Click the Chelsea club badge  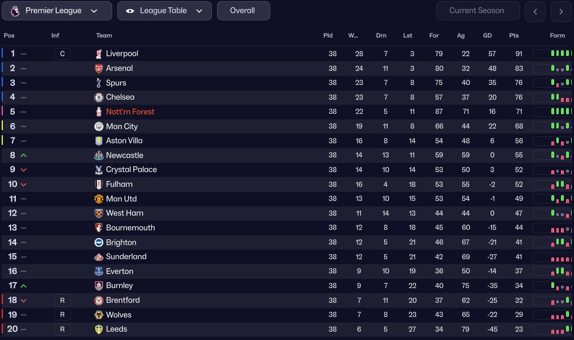(99, 97)
